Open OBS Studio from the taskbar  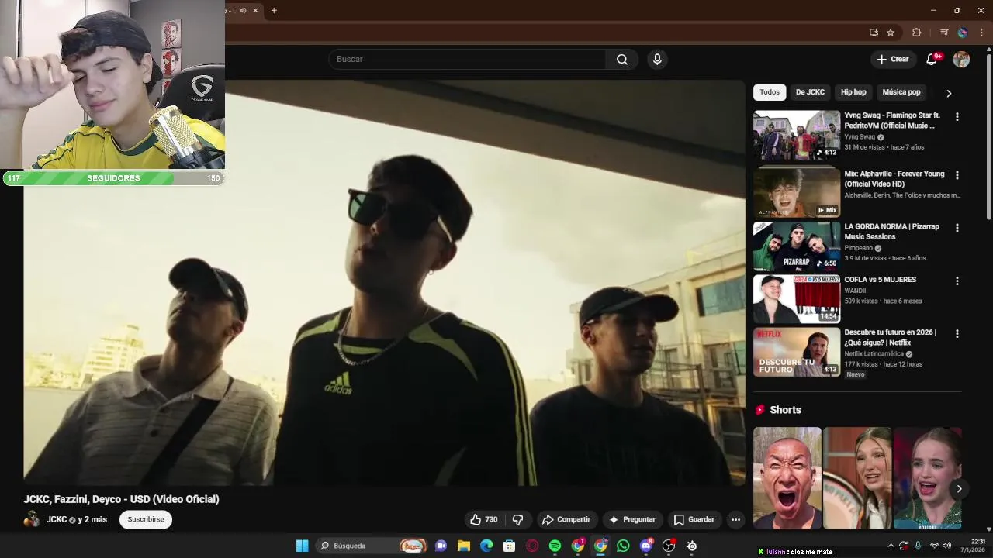pos(669,546)
